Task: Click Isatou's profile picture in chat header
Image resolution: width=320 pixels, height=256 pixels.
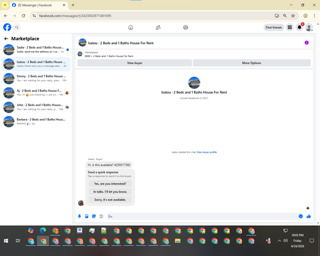Action: coord(83,43)
